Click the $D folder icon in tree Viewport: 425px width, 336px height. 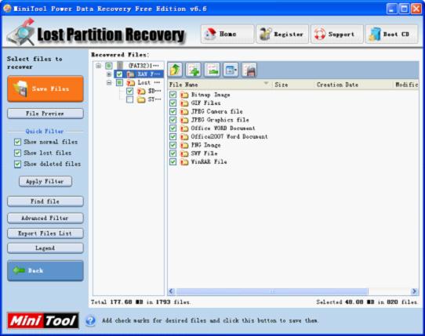click(x=141, y=91)
